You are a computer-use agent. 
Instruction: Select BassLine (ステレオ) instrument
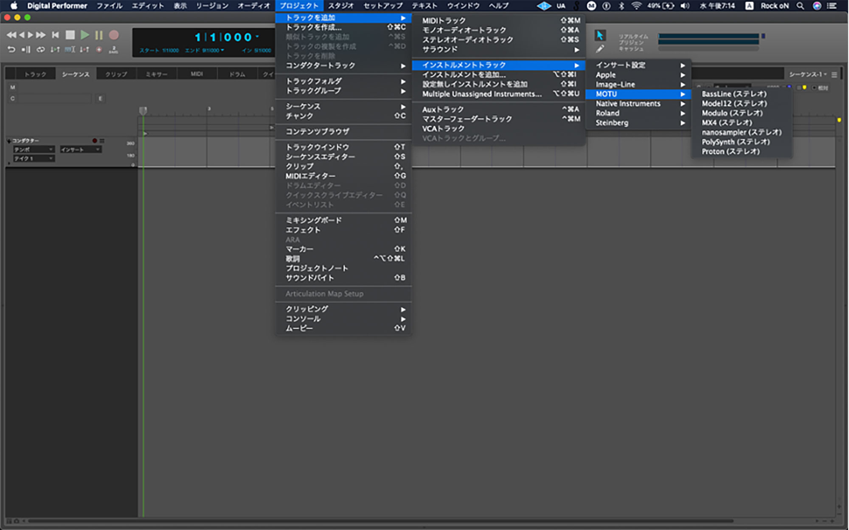click(x=742, y=94)
